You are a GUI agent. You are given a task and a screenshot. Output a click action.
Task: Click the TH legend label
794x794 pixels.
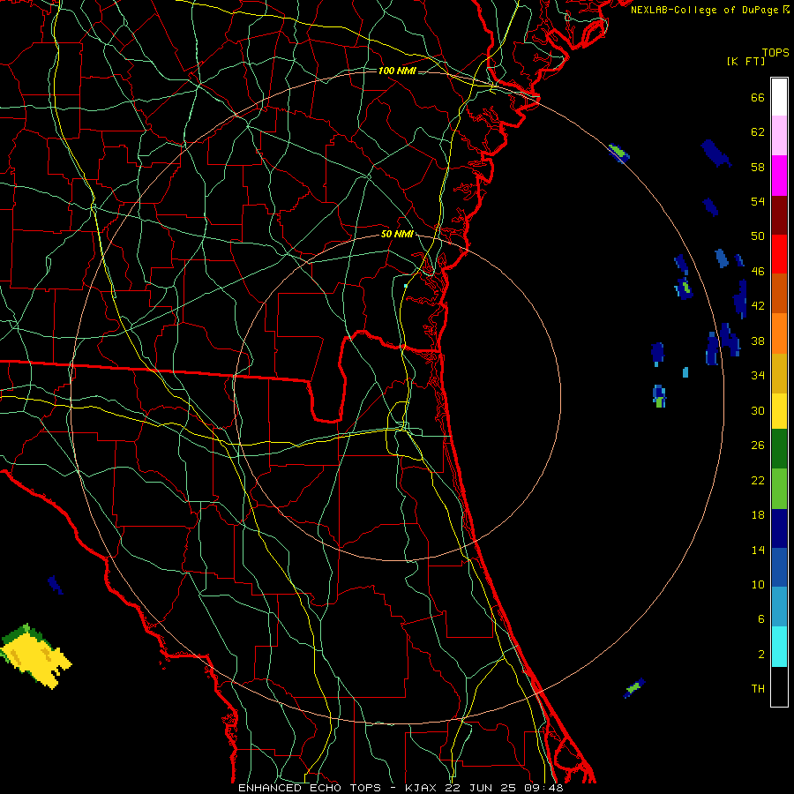coord(758,689)
